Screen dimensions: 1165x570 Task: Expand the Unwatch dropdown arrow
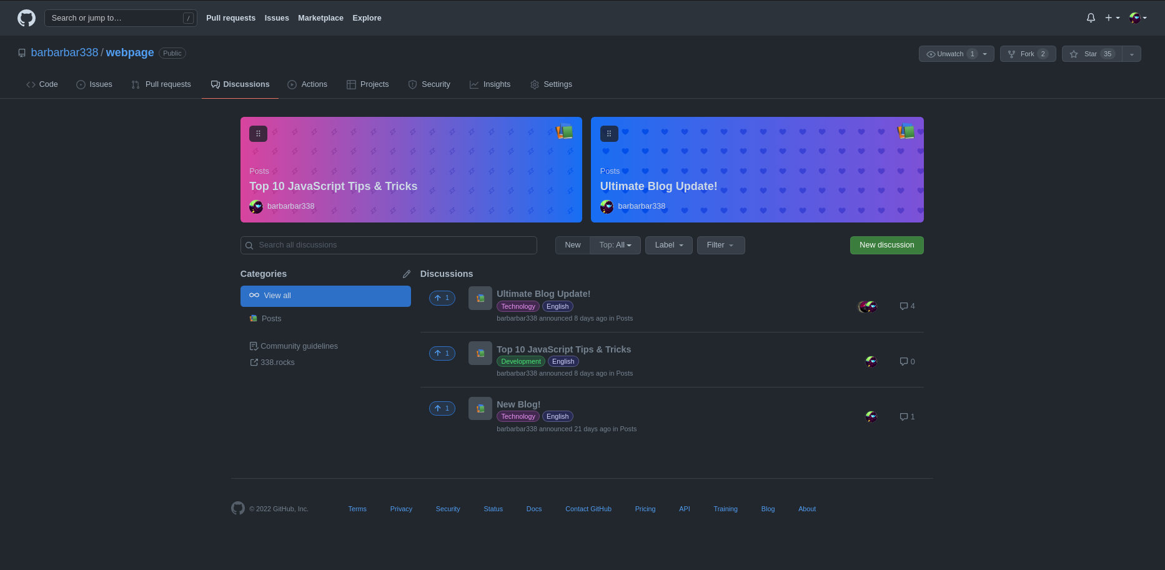(x=985, y=54)
